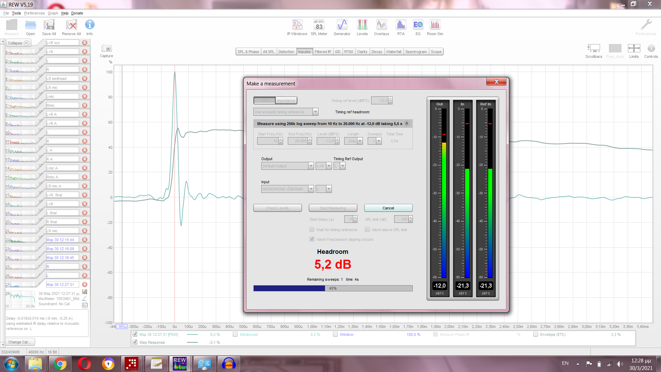The image size is (661, 372).
Task: Cancel the running measurement
Action: (388, 208)
